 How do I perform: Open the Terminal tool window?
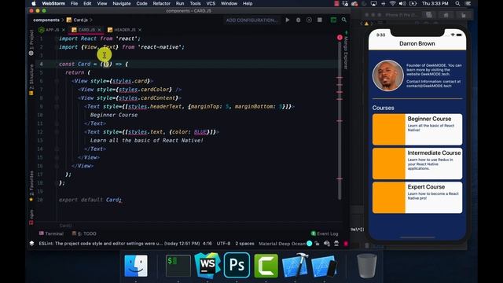[x=51, y=233]
